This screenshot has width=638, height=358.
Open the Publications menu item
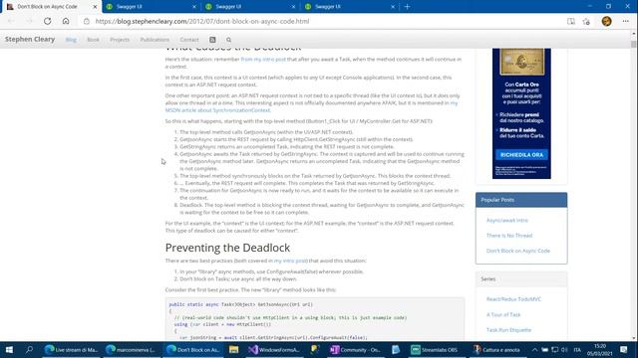coord(155,40)
